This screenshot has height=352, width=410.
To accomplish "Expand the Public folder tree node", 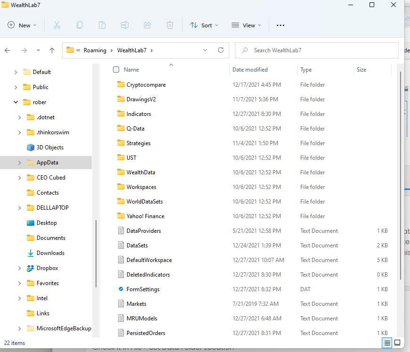I will (16, 87).
